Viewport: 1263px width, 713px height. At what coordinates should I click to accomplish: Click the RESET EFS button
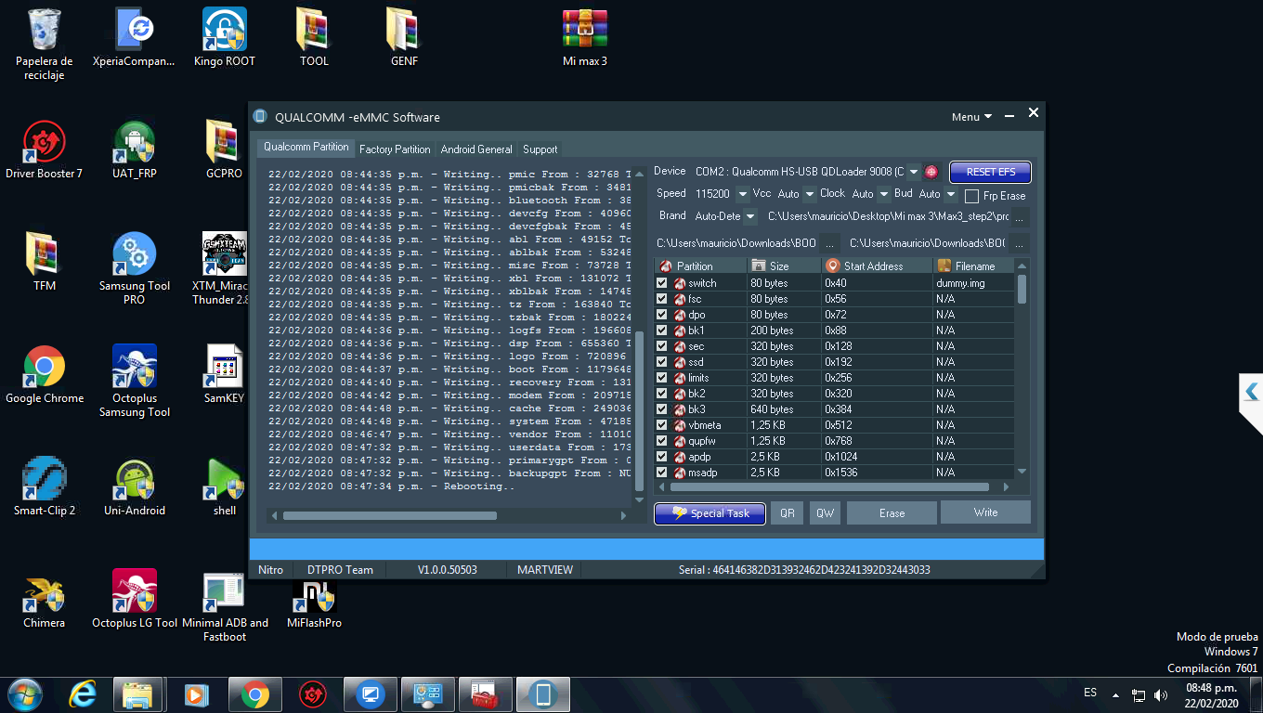(x=990, y=172)
